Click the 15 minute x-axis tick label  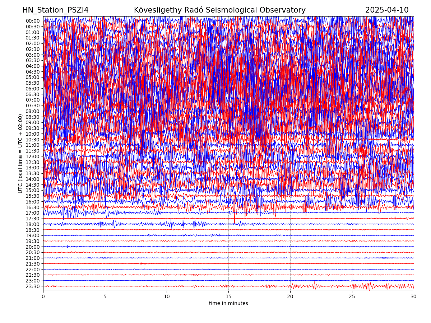(x=228, y=296)
